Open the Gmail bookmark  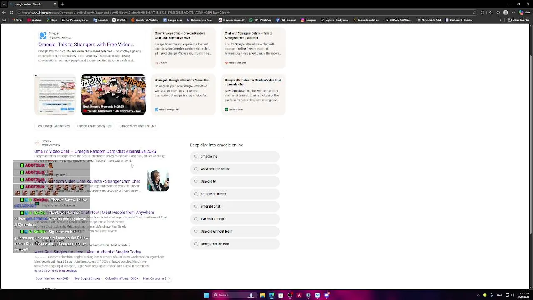point(17,20)
